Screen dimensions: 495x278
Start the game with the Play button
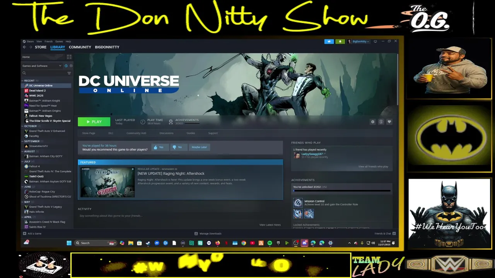[x=94, y=122]
